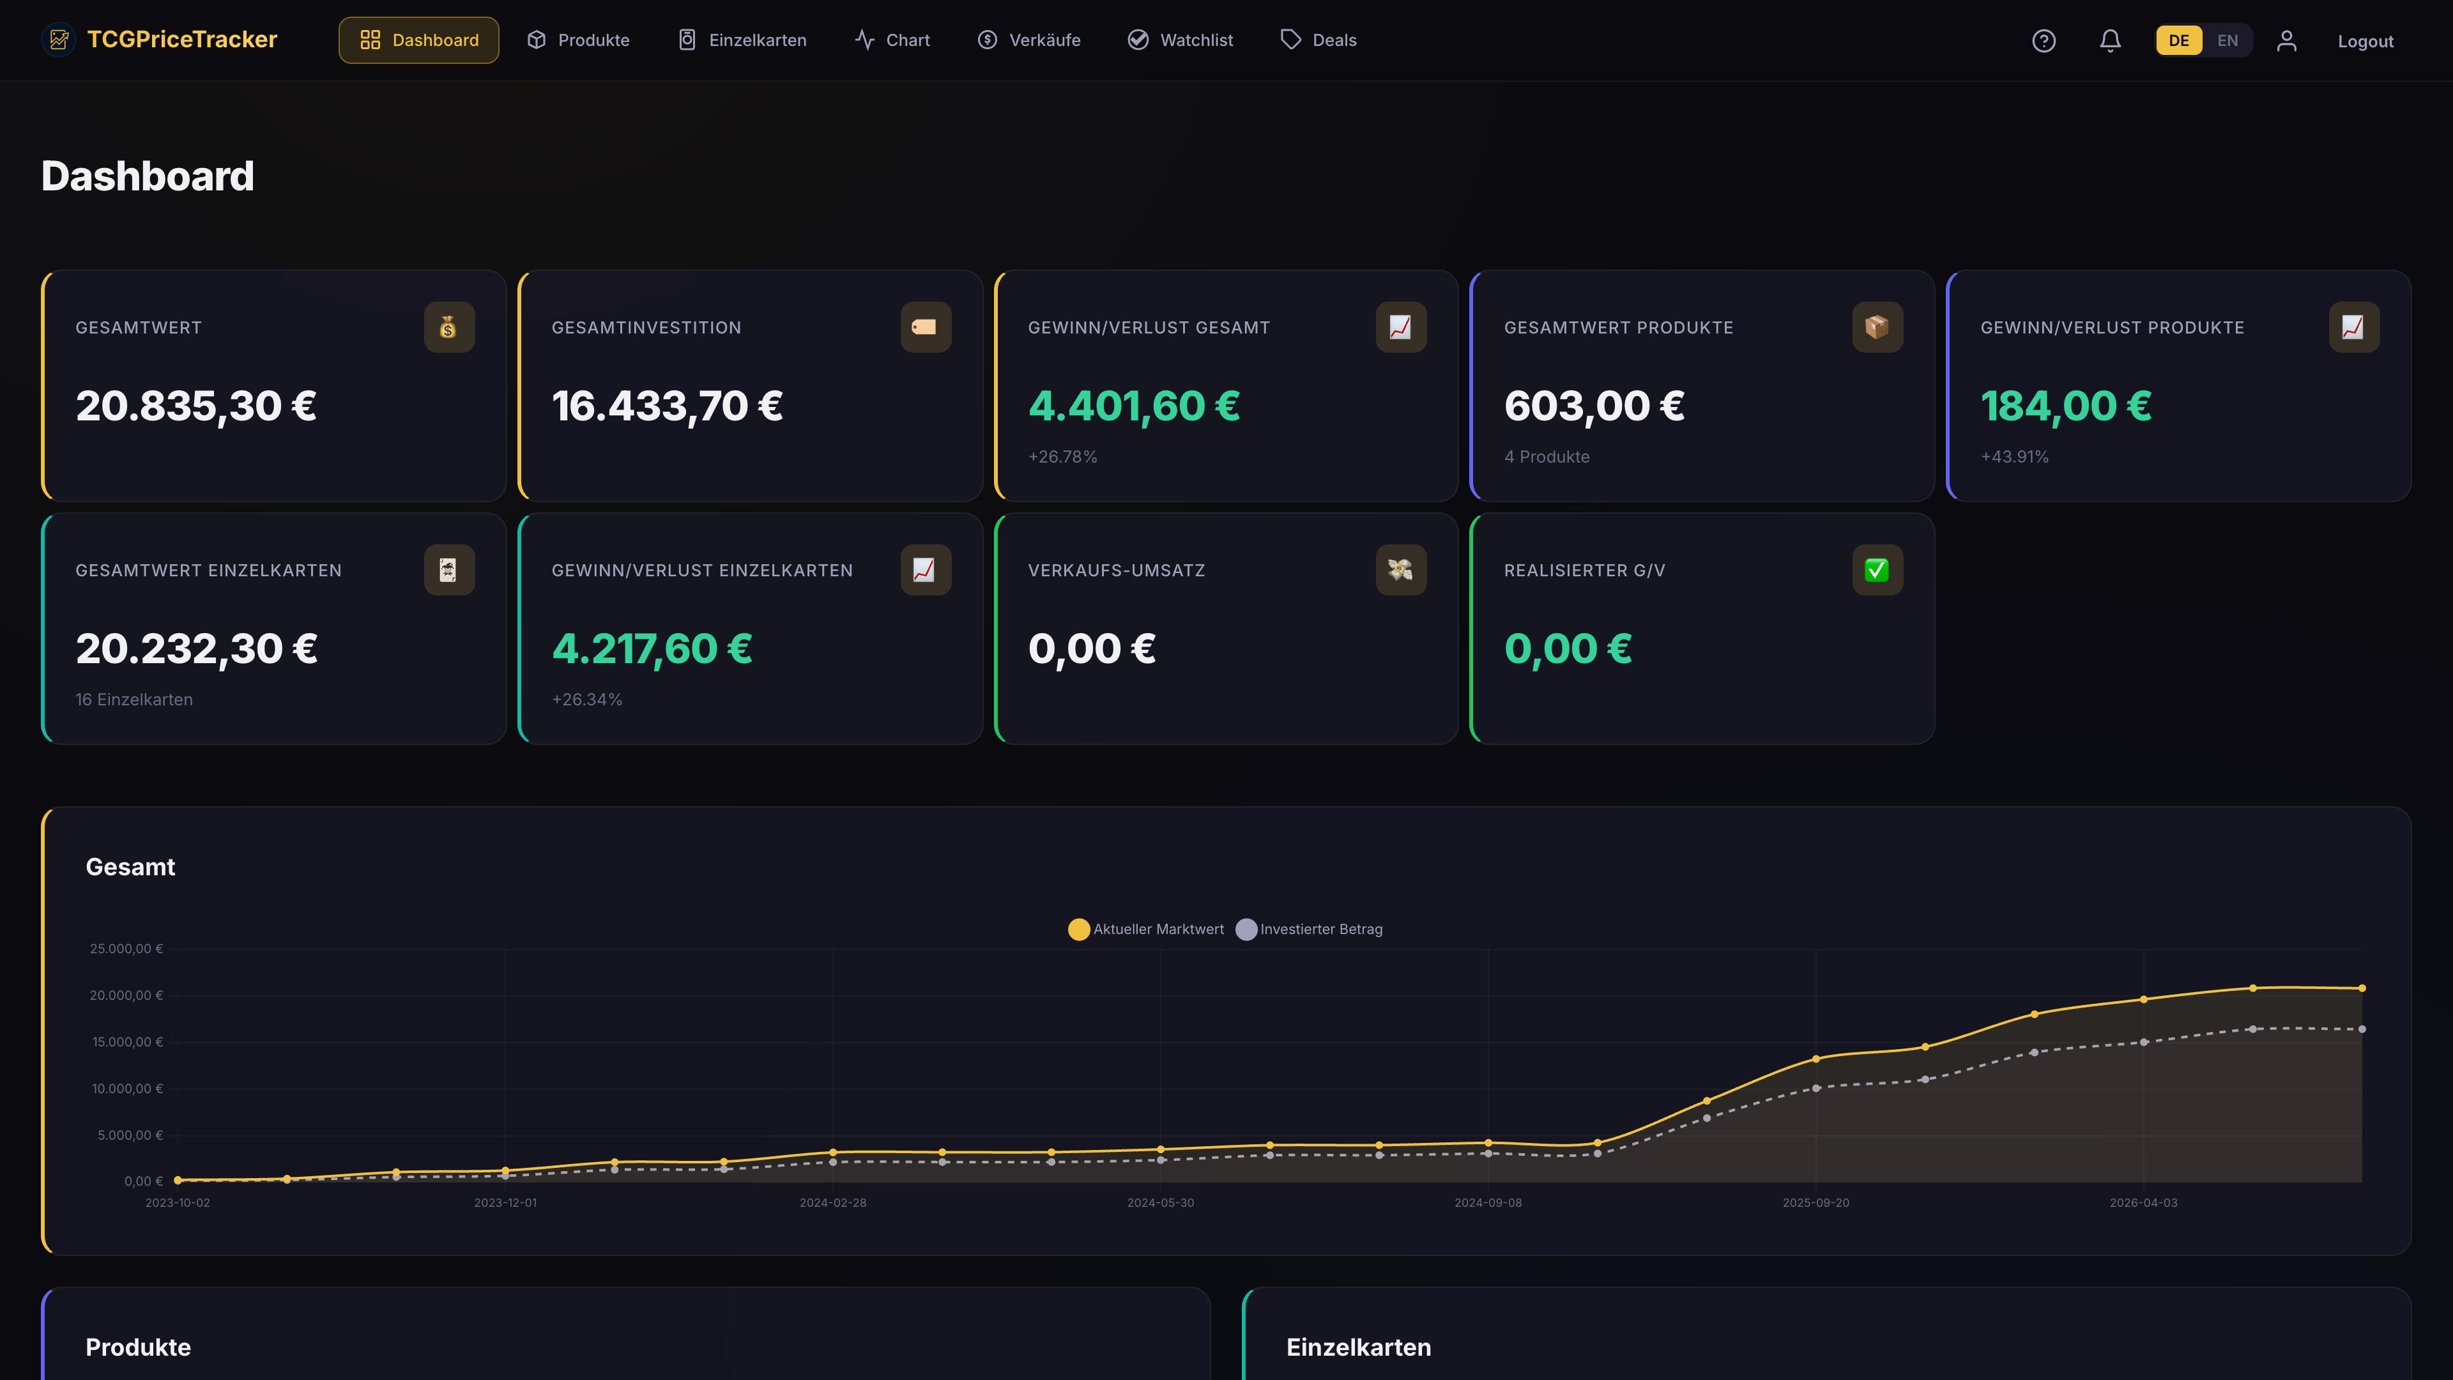Image resolution: width=2453 pixels, height=1380 pixels.
Task: Go to the Einzelkarten nav tab
Action: (x=743, y=40)
